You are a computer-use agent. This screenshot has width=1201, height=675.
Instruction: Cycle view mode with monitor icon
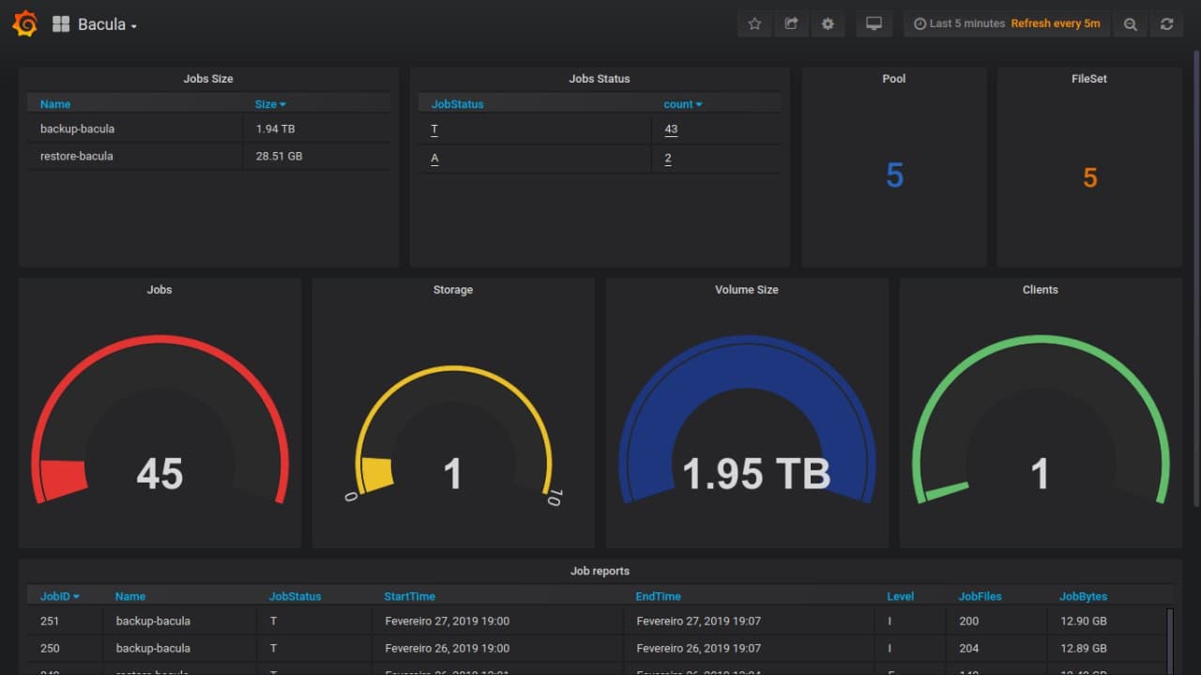click(x=874, y=24)
